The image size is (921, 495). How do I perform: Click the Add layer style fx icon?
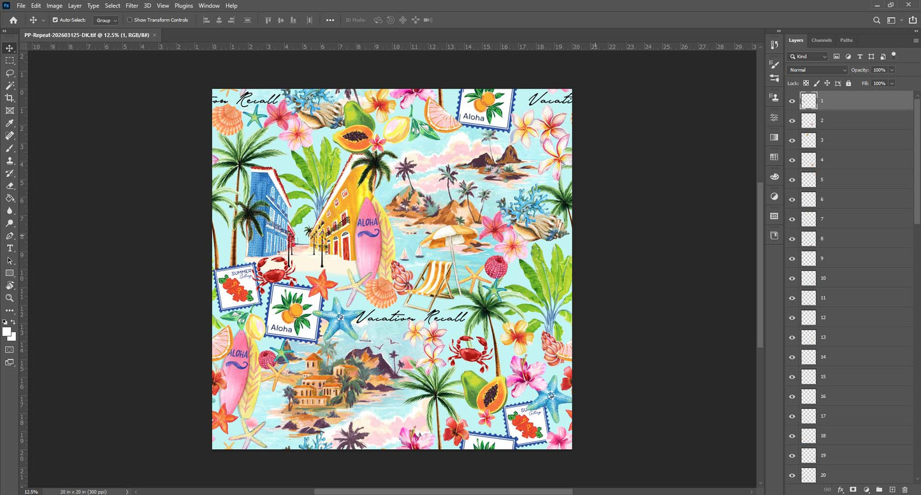click(840, 489)
